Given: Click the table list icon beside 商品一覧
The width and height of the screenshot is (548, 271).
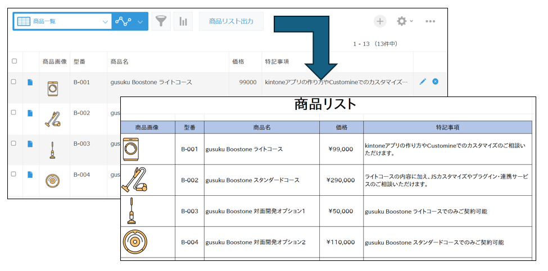Looking at the screenshot, I should [x=24, y=21].
